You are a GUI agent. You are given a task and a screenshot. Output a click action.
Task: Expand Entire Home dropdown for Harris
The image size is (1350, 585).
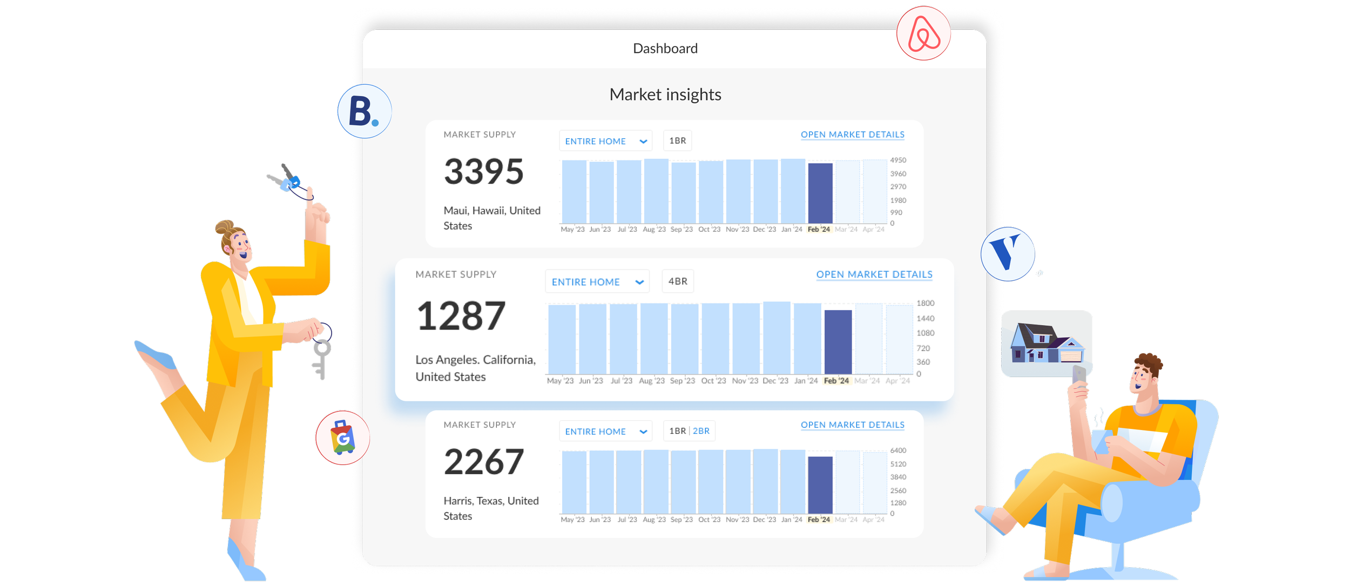pyautogui.click(x=605, y=432)
